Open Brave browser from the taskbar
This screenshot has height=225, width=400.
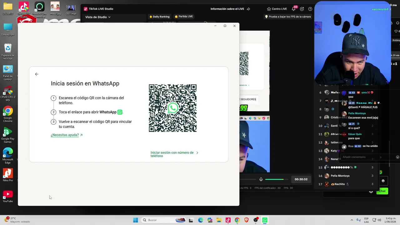click(x=246, y=220)
